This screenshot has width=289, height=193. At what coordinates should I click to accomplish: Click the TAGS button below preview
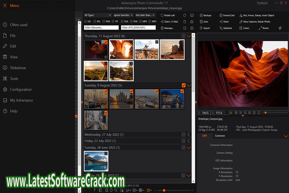(x=204, y=113)
